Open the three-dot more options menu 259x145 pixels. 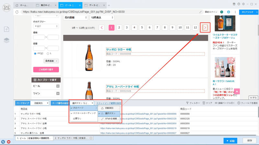pyautogui.click(x=235, y=12)
